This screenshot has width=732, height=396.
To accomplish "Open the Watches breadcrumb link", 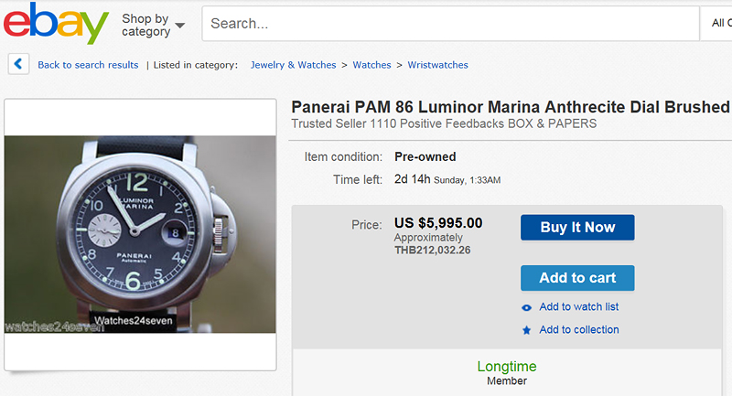I will 371,65.
